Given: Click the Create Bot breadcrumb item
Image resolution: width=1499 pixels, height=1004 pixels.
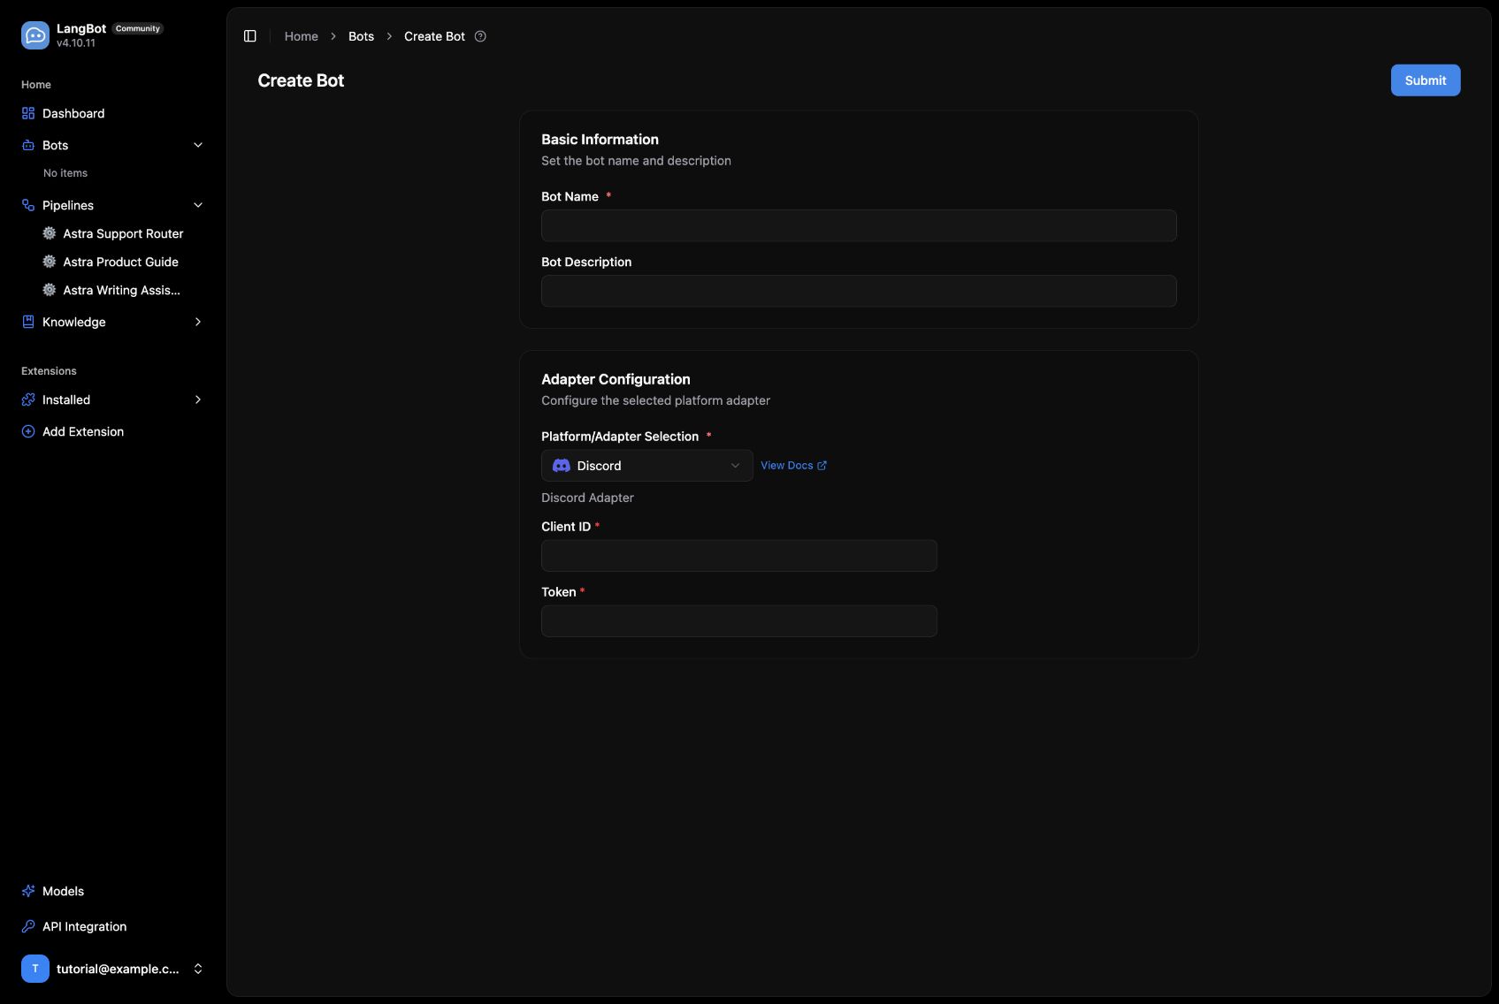Looking at the screenshot, I should (434, 36).
